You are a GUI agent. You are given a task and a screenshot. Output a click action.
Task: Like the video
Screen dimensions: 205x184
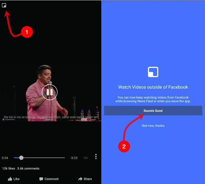pyautogui.click(x=14, y=179)
